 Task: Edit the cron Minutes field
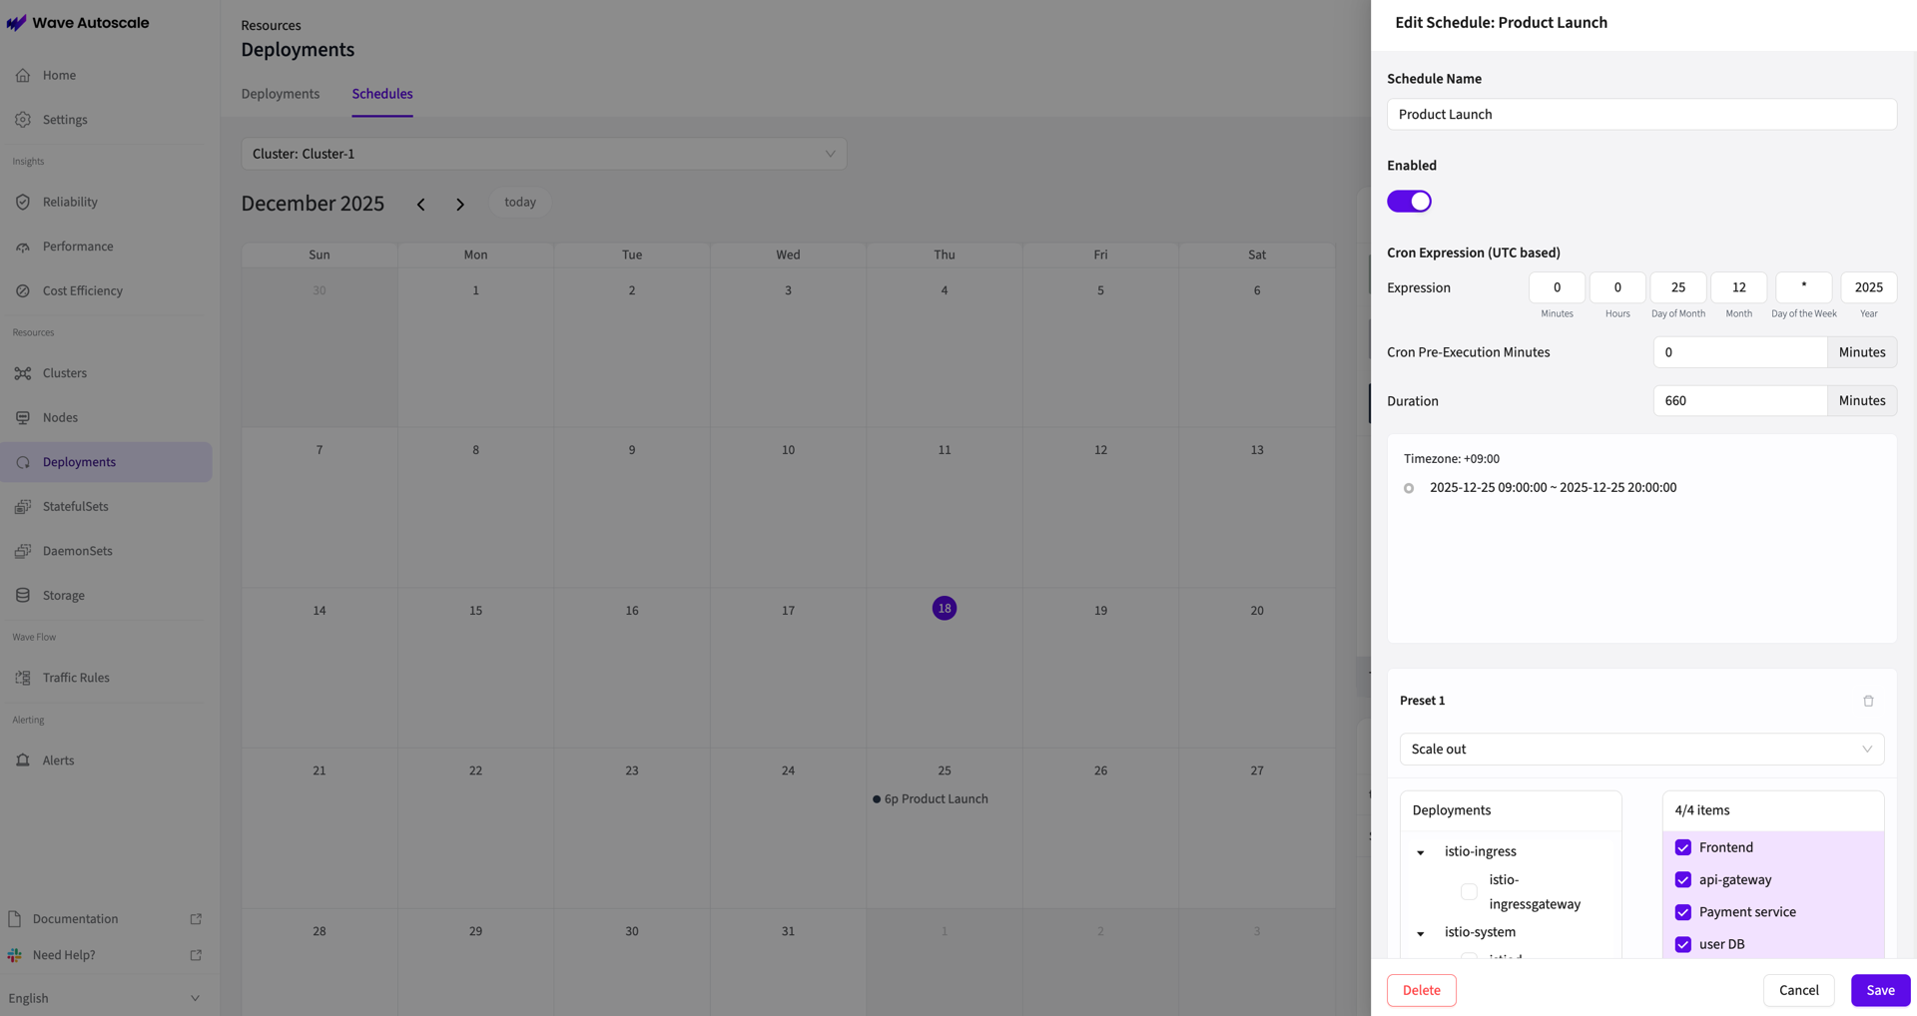pos(1557,287)
